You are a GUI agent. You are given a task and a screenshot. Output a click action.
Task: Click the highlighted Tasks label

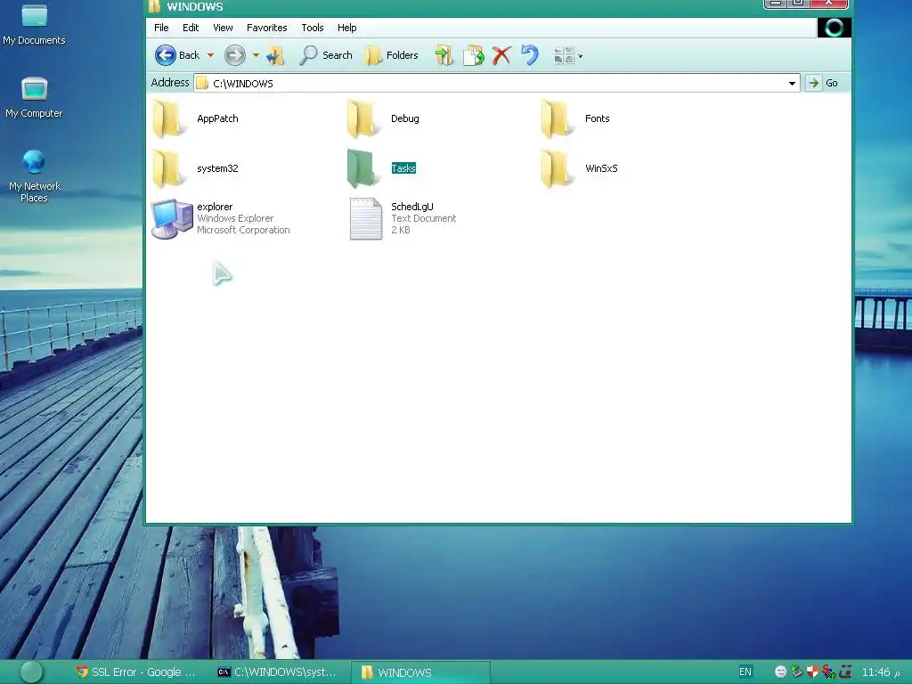[403, 168]
